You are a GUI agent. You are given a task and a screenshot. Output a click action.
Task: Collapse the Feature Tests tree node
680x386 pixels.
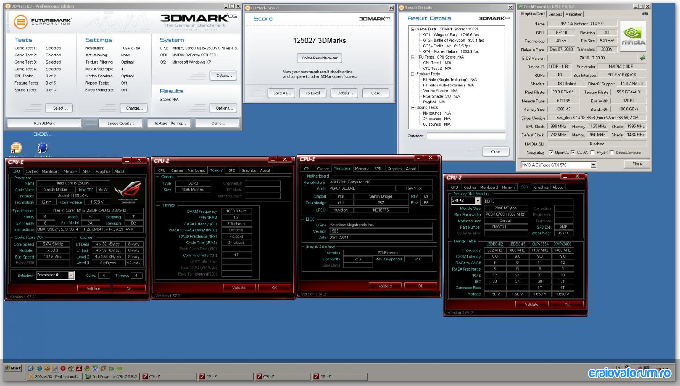click(413, 74)
